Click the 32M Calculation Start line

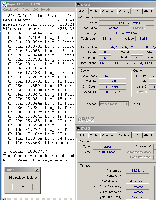pyautogui.click(x=40, y=16)
